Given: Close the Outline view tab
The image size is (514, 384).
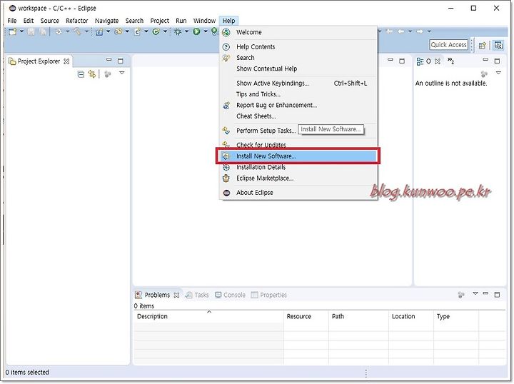Looking at the screenshot, I should pyautogui.click(x=438, y=61).
